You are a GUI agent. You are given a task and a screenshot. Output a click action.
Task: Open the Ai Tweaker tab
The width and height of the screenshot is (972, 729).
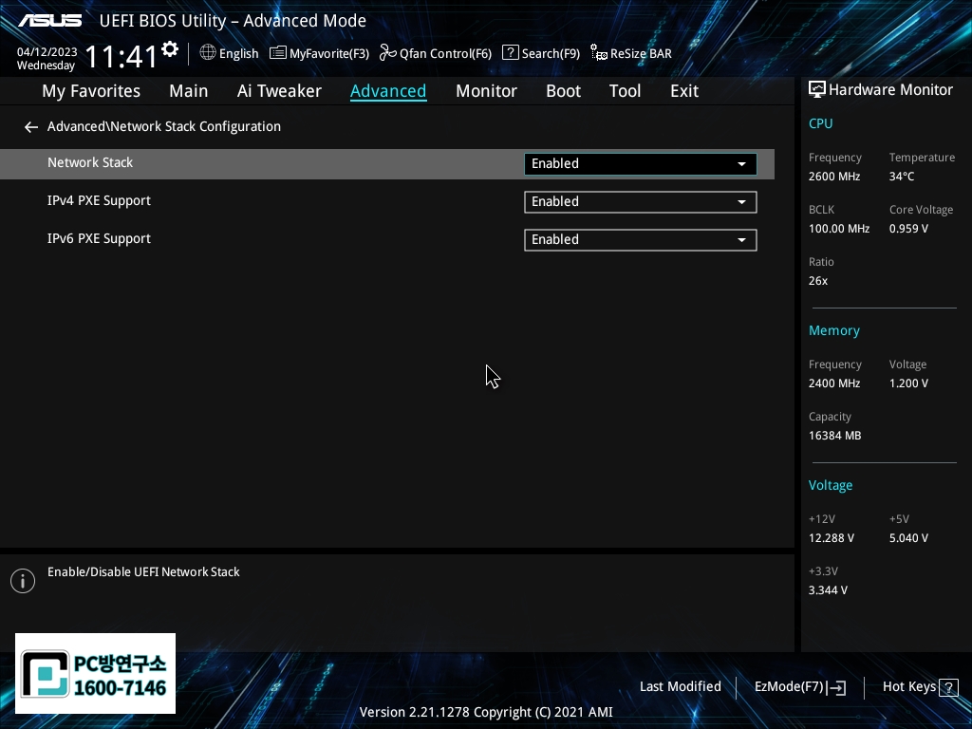click(279, 91)
